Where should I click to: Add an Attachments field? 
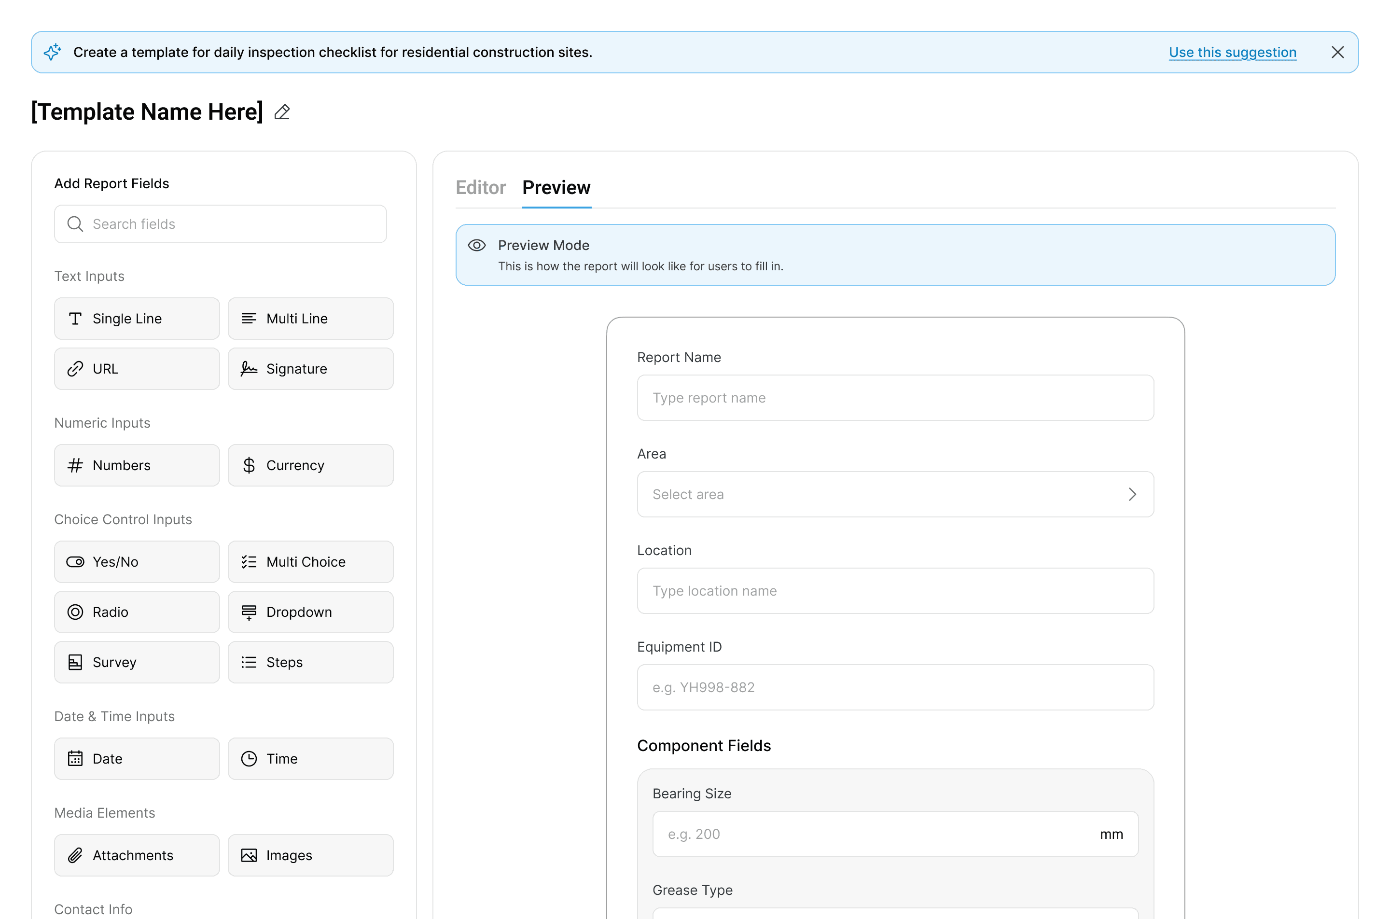(137, 855)
